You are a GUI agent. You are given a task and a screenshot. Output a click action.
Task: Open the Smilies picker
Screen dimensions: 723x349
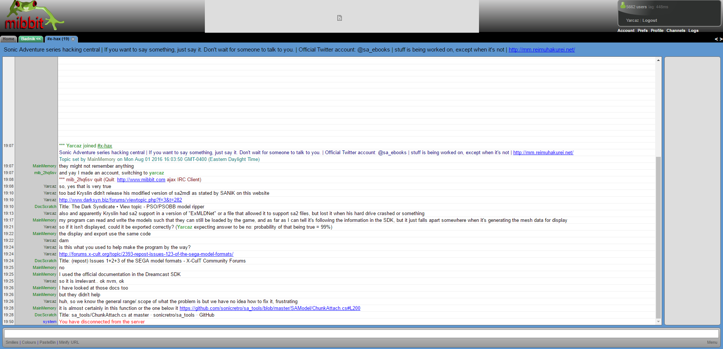[12, 342]
